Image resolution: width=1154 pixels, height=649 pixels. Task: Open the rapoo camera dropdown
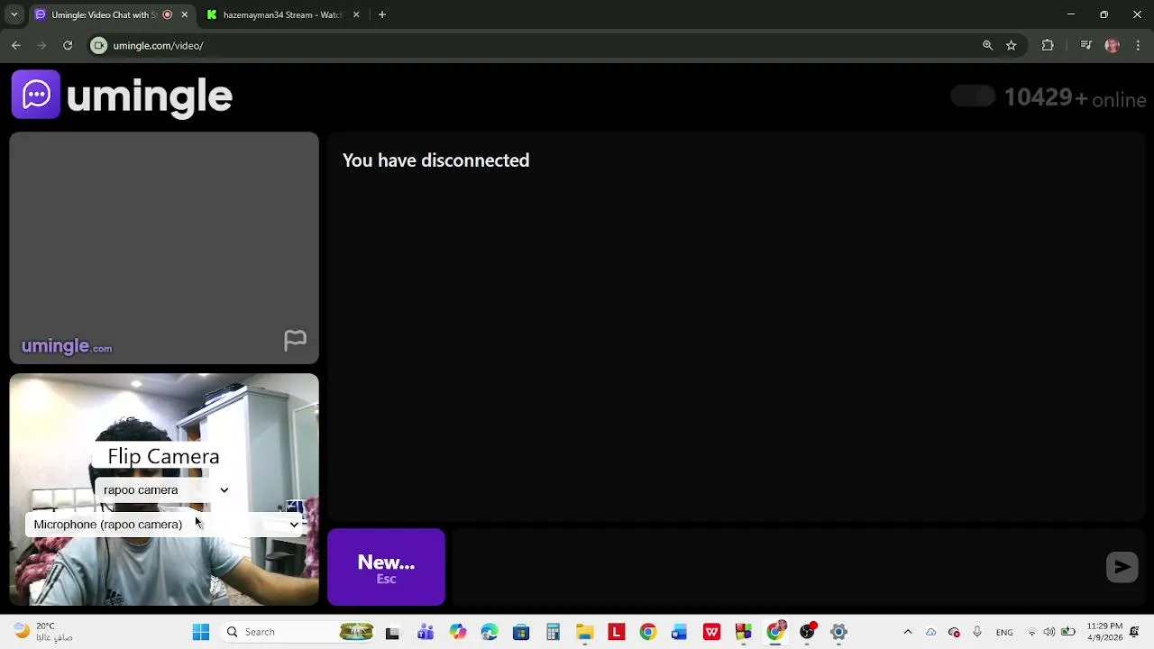tap(165, 489)
